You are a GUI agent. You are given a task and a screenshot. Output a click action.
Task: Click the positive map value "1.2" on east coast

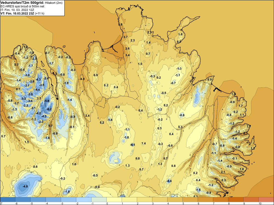click(x=253, y=148)
